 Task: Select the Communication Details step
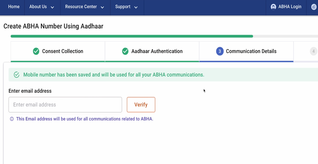pyautogui.click(x=246, y=51)
